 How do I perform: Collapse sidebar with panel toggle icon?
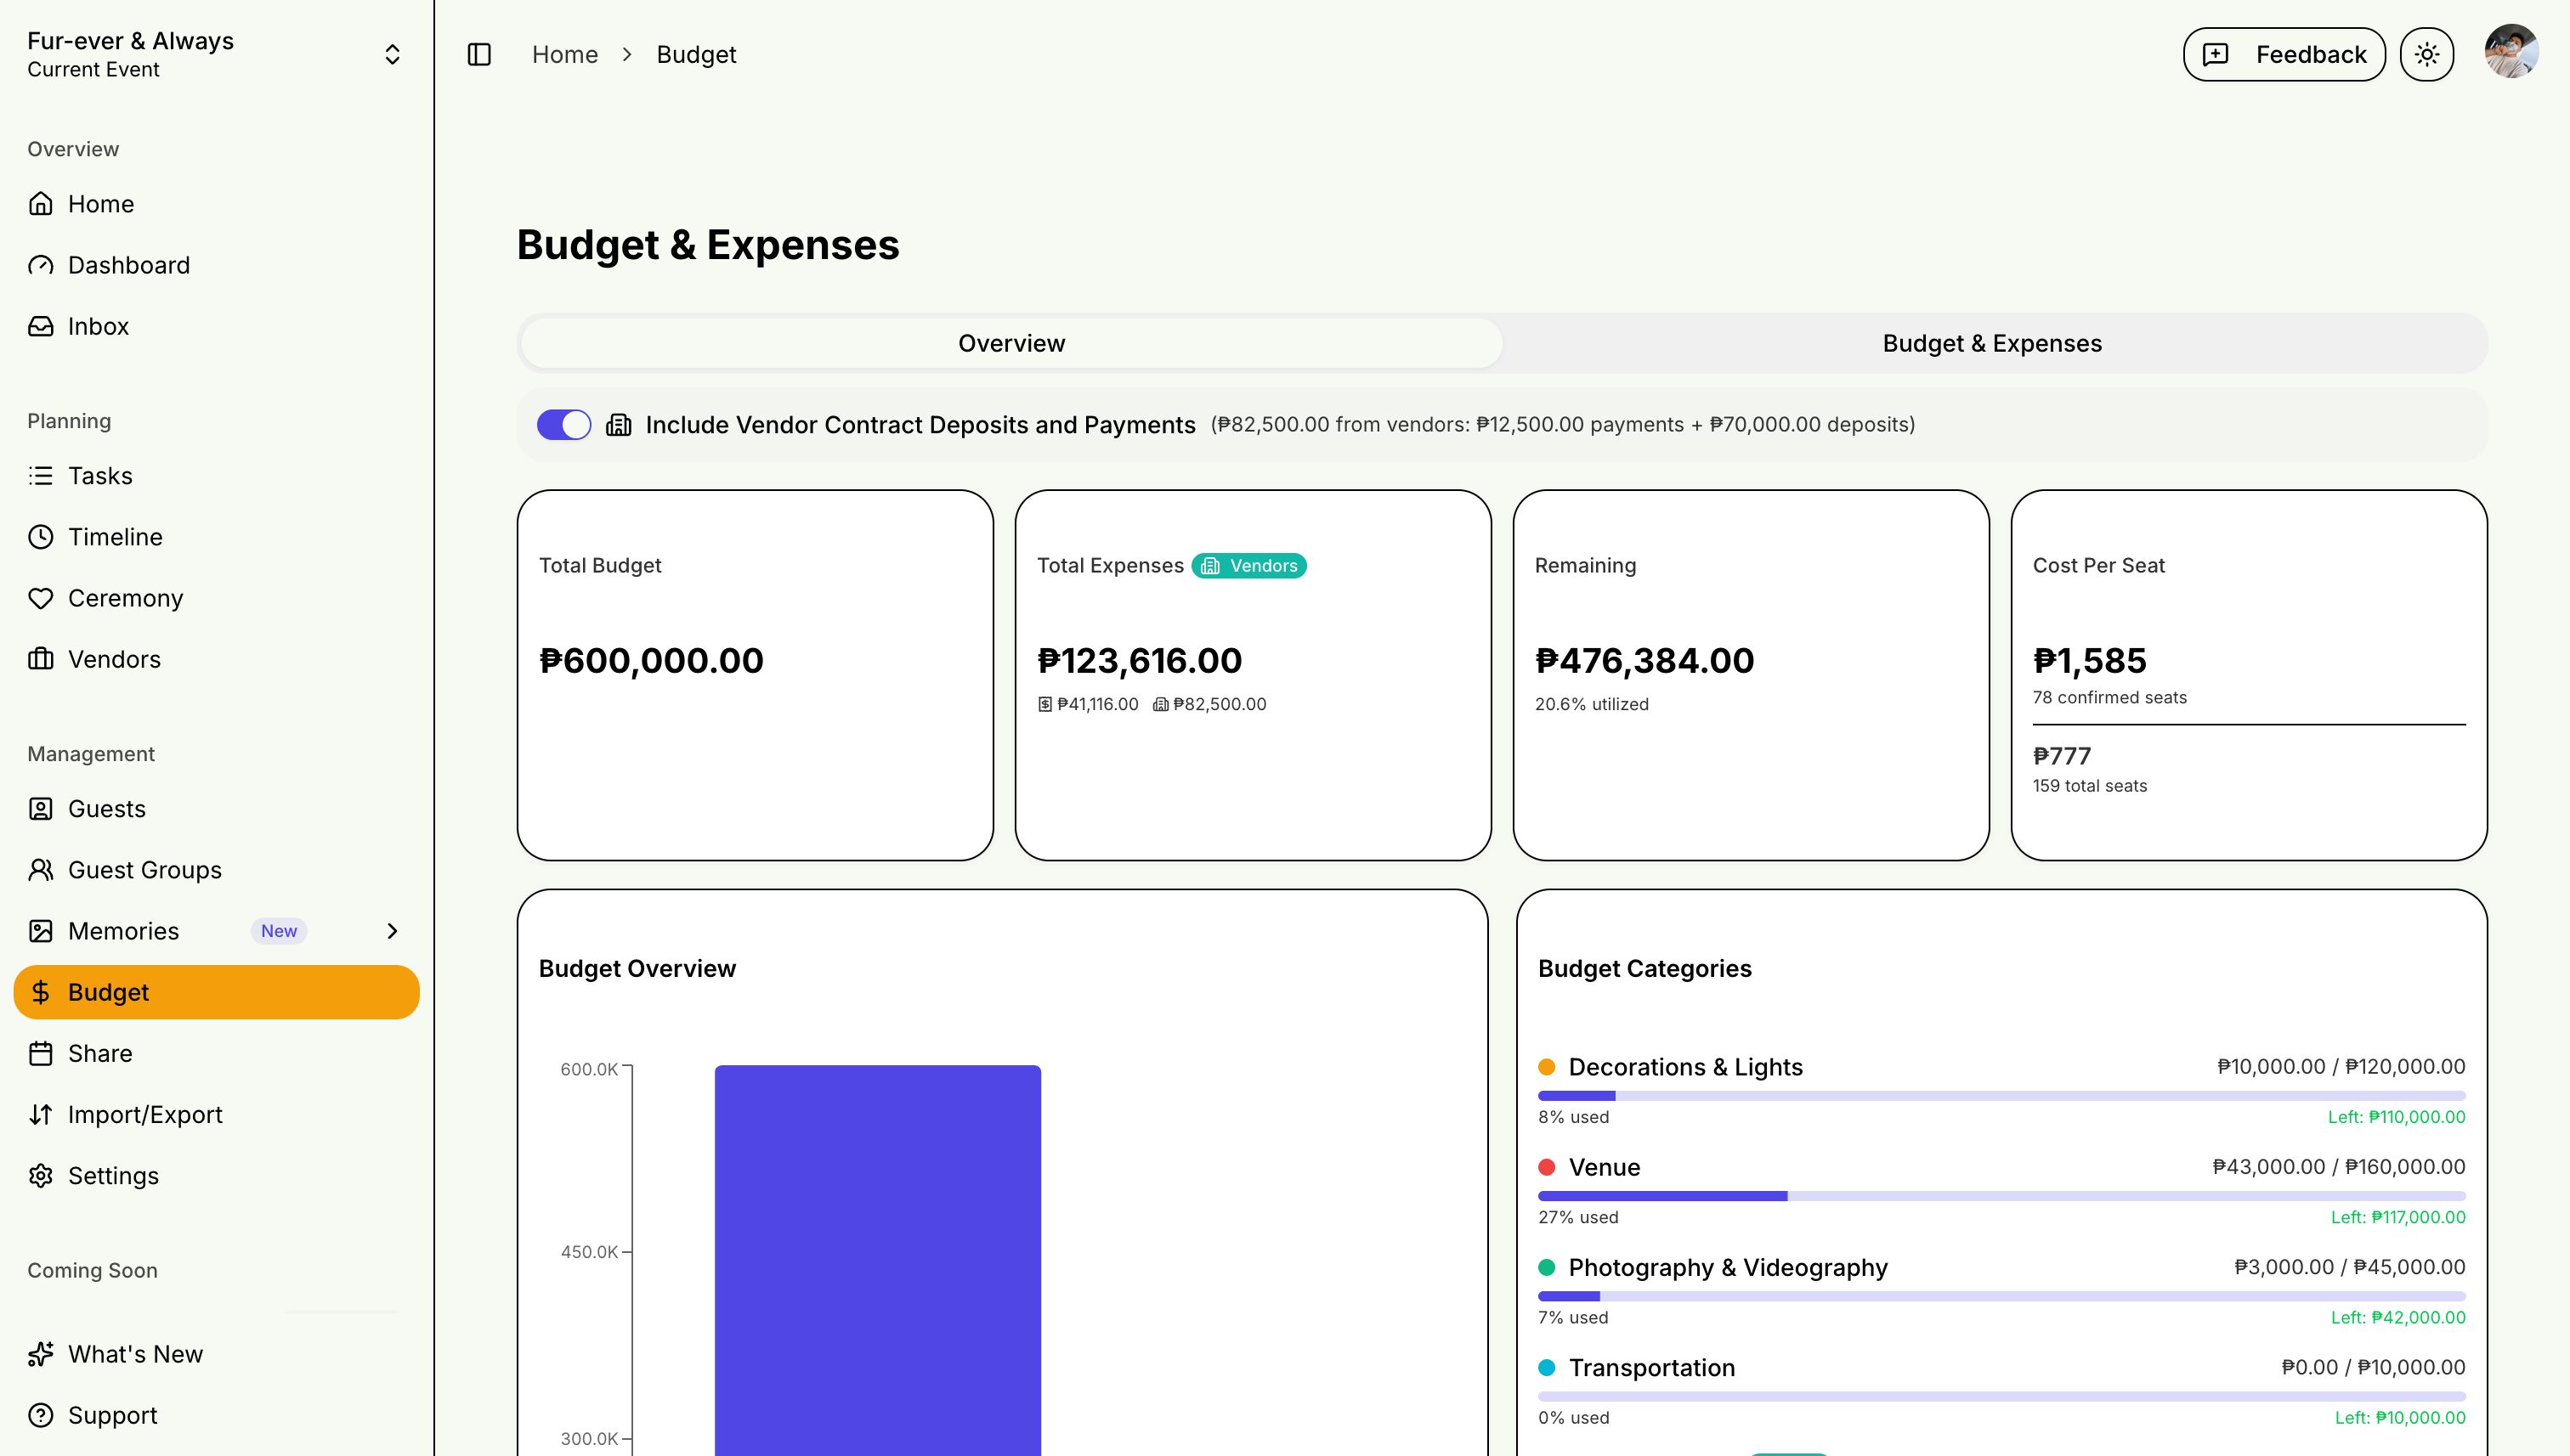[479, 54]
